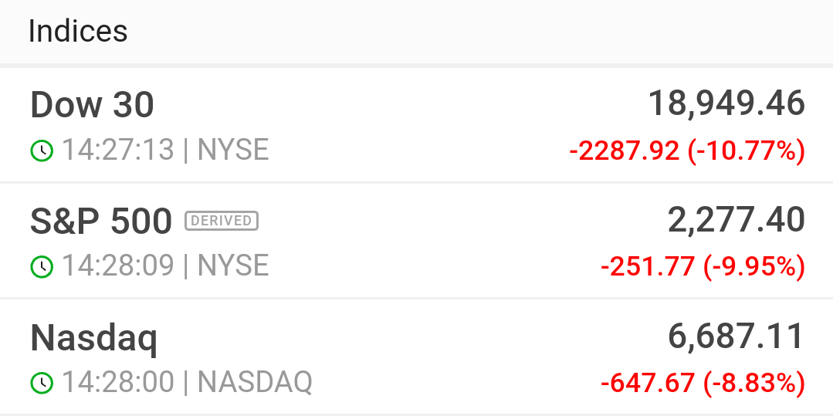833x416 pixels.
Task: Click the NYSE label in Dow 30 row
Action: 232,150
